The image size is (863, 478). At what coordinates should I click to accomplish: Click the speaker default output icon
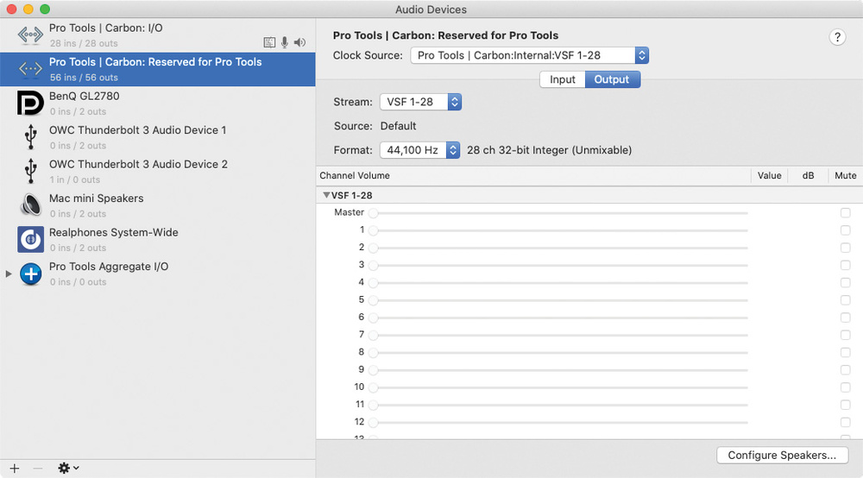coord(299,42)
